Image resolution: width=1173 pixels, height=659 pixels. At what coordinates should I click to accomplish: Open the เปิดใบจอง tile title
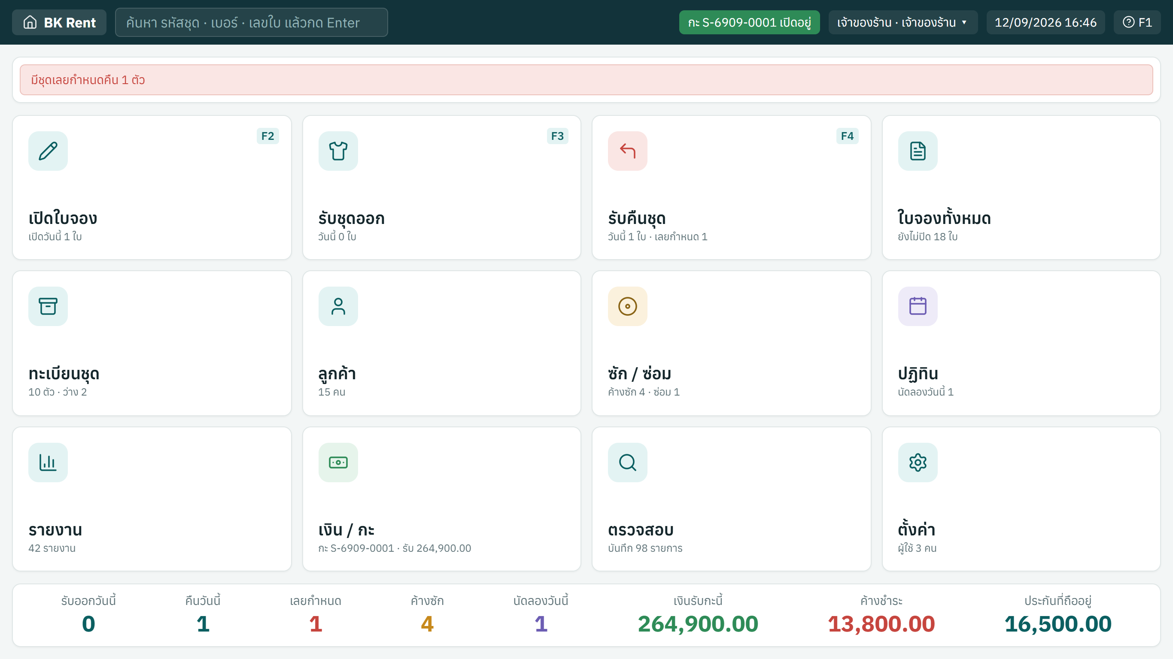pos(63,218)
